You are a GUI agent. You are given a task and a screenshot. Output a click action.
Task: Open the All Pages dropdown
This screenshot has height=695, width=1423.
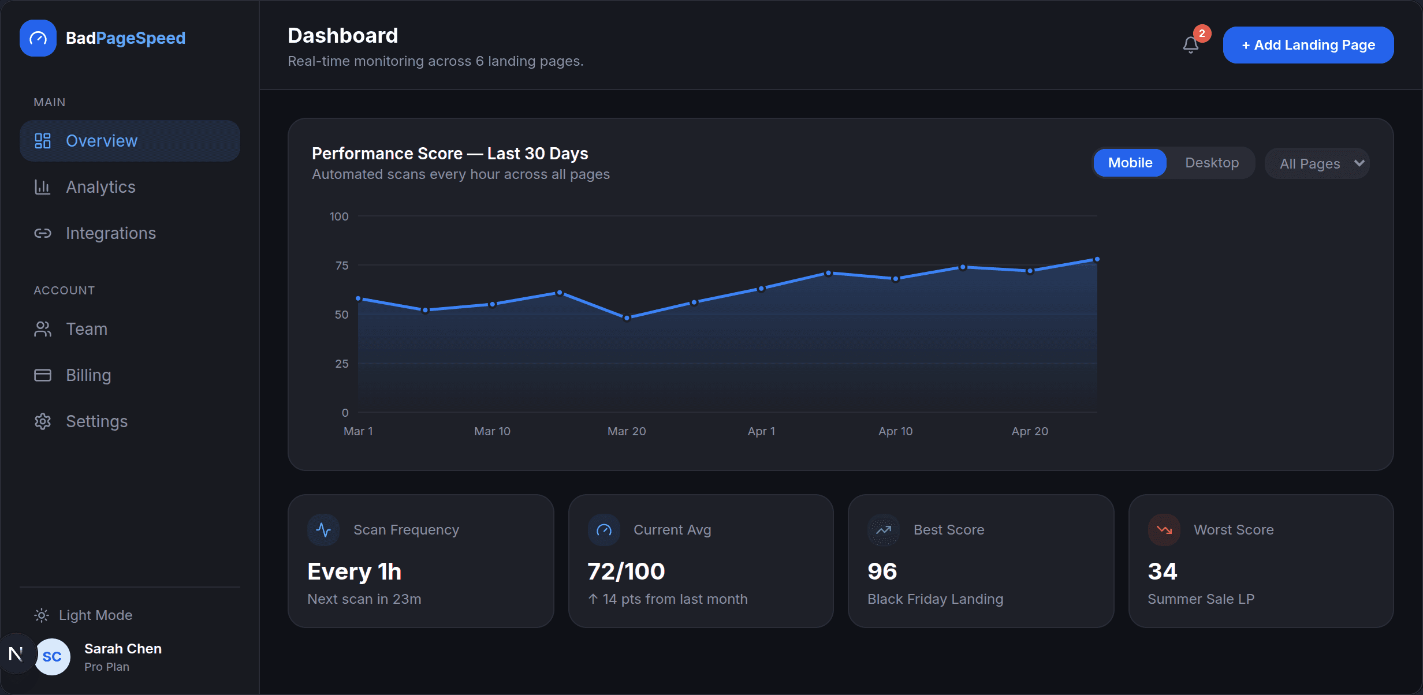[x=1317, y=163]
